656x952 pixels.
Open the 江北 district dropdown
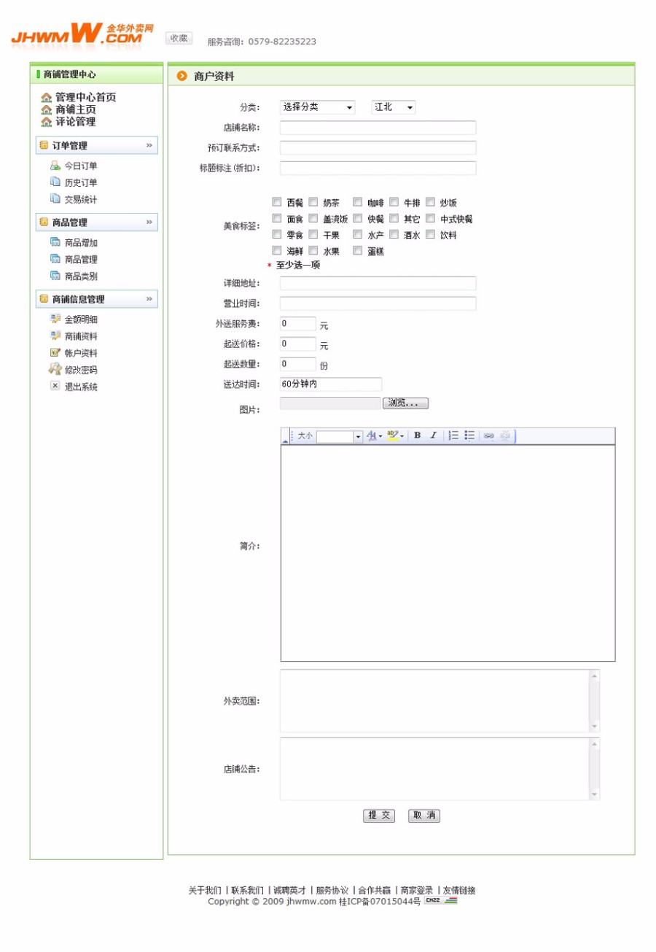392,107
